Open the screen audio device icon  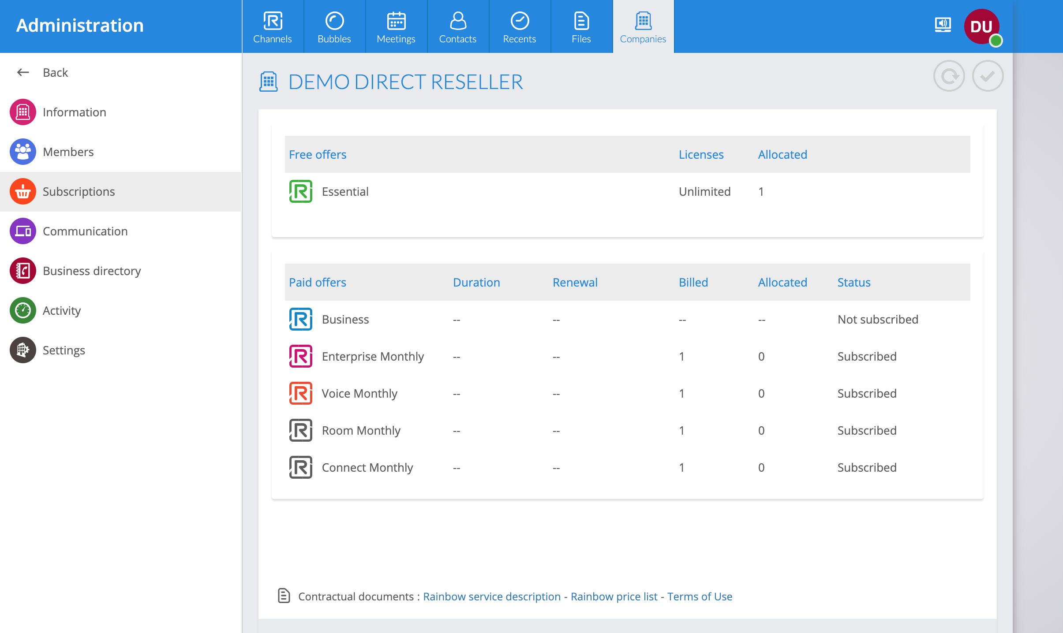tap(943, 24)
